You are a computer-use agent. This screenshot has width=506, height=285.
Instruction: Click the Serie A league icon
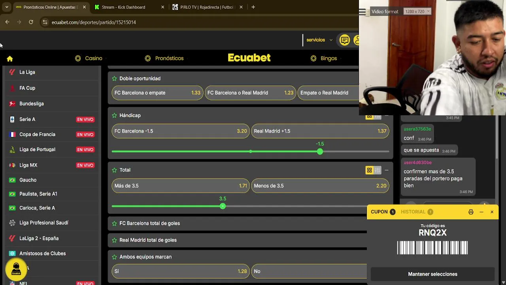pos(12,119)
